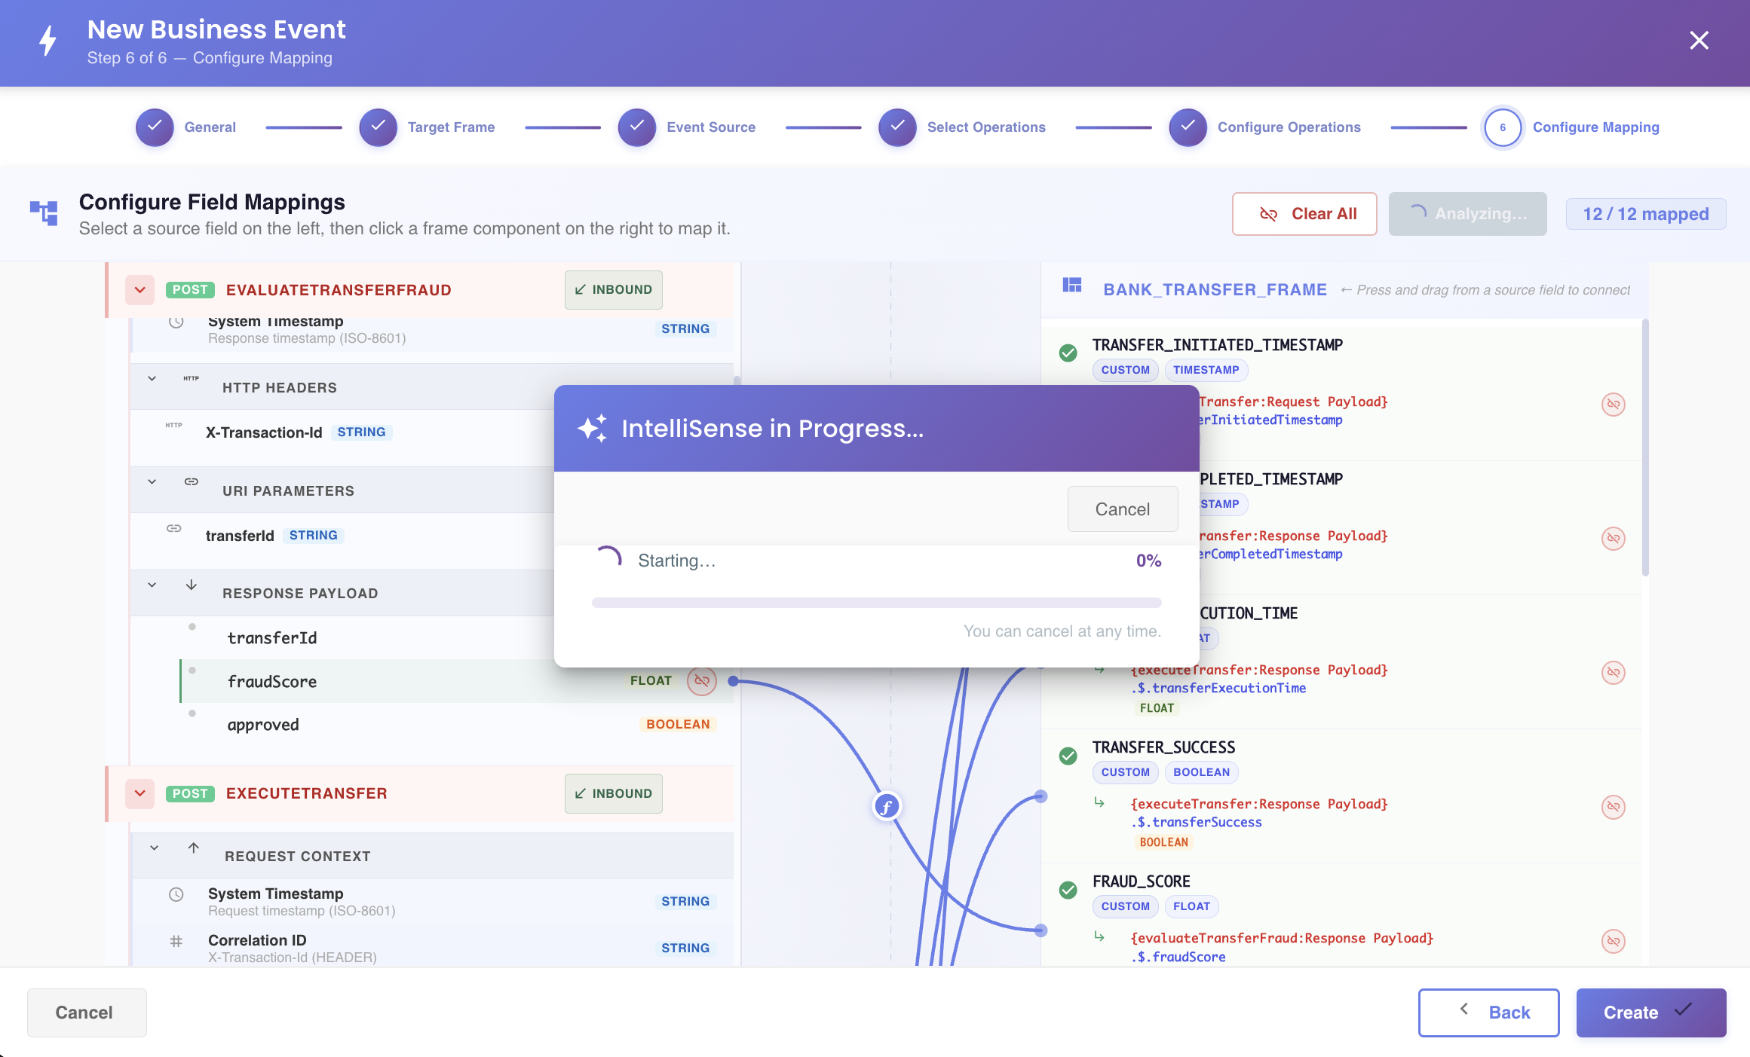Click the Configure Field Mappings header icon
The image size is (1750, 1057).
pyautogui.click(x=44, y=213)
